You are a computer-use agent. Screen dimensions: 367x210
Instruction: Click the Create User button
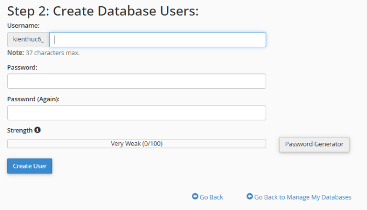click(30, 166)
